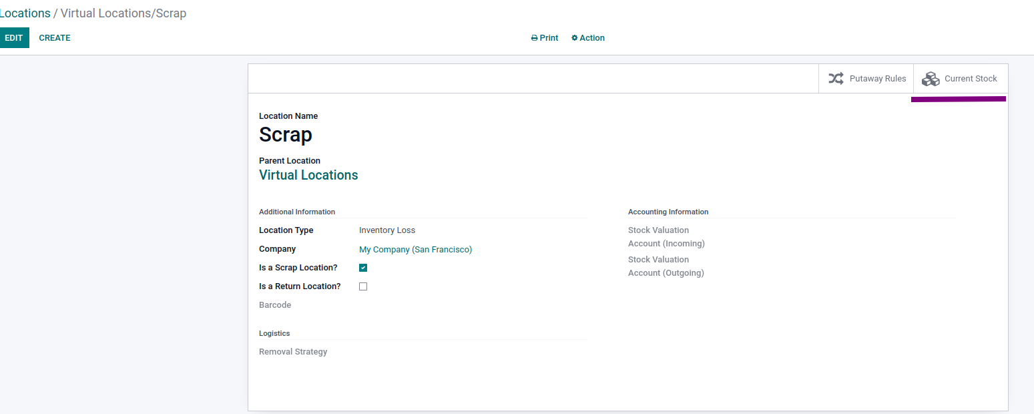Click the Stock Valuation Account (Incoming) label

[x=666, y=237]
